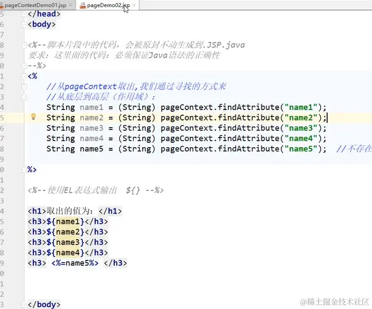
Task: Close the pageContextDemo01.jsp tab
Action: click(71, 5)
